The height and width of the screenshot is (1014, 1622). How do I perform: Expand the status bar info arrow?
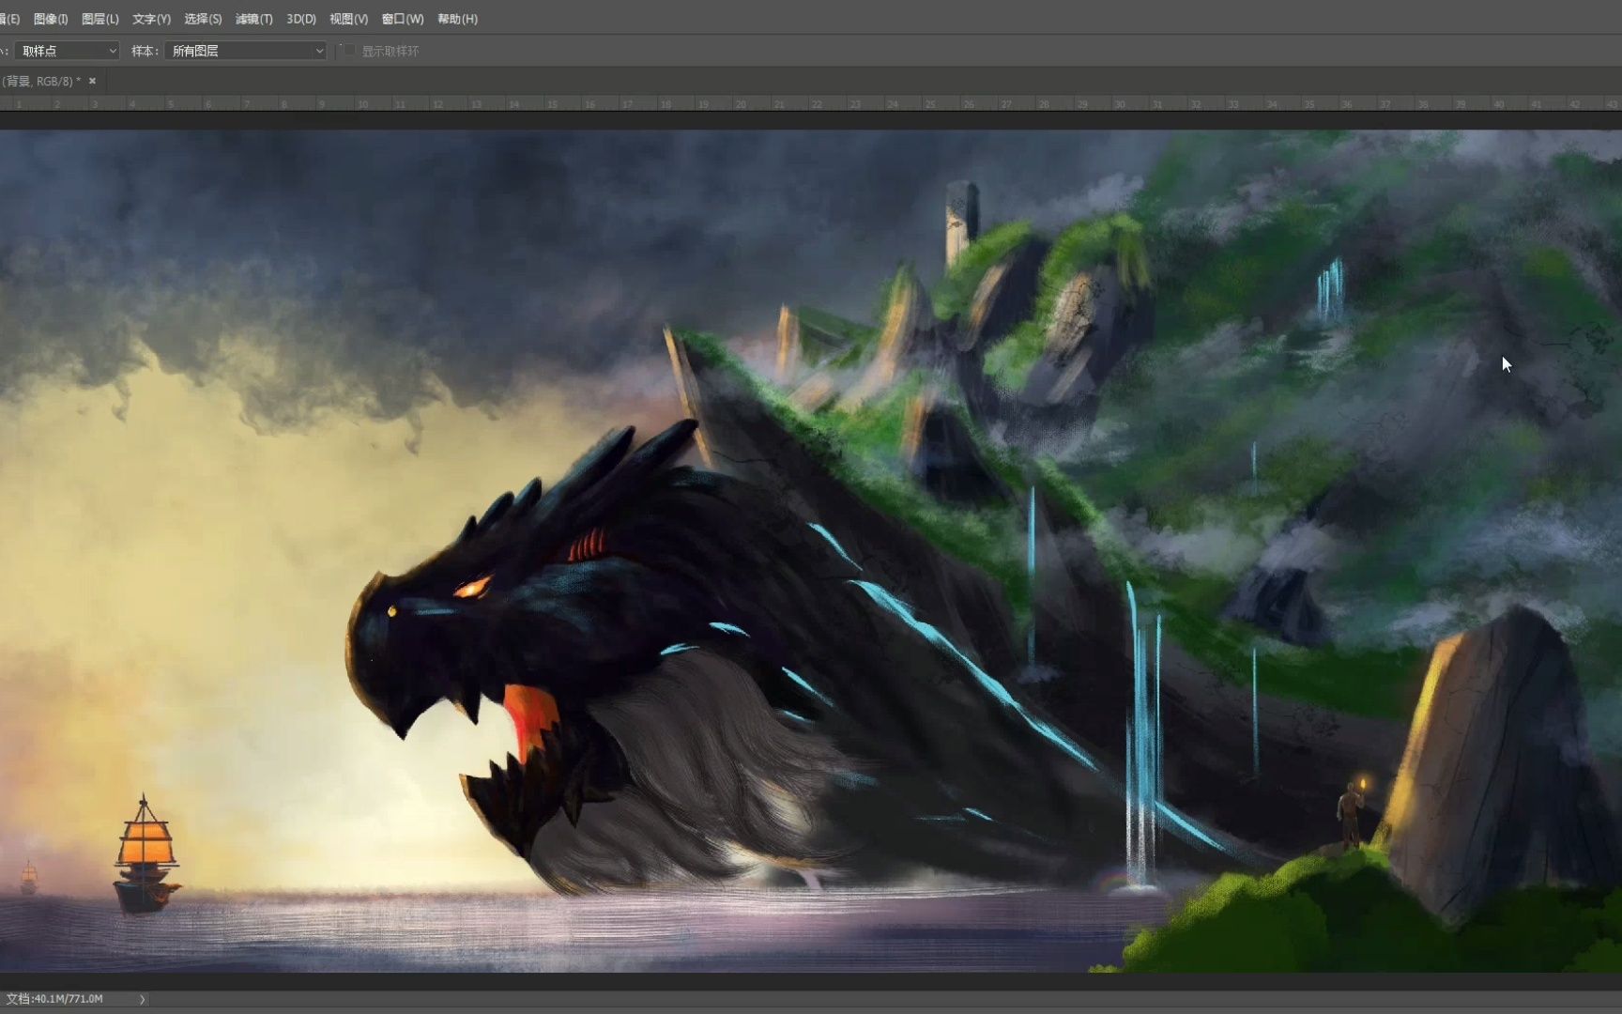(143, 999)
